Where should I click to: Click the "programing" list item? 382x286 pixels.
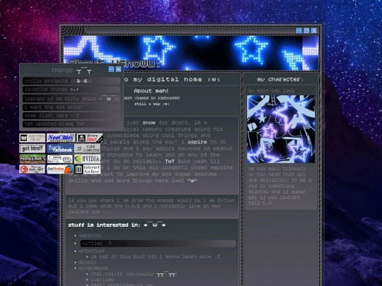tap(93, 268)
